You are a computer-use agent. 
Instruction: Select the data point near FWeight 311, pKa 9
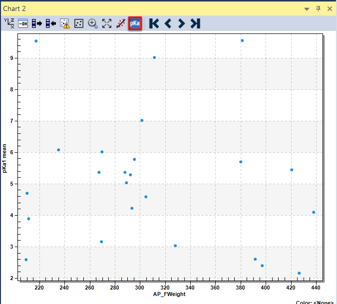(154, 57)
